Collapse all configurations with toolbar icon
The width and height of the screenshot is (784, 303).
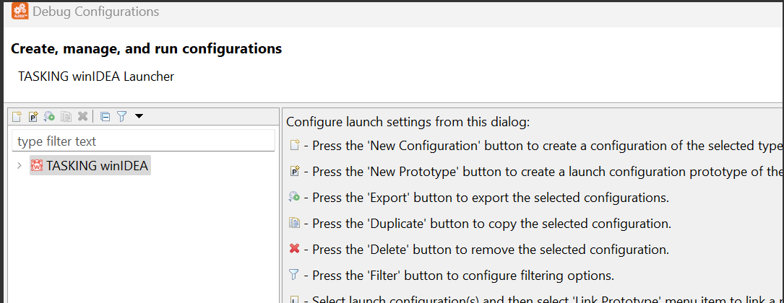(105, 116)
